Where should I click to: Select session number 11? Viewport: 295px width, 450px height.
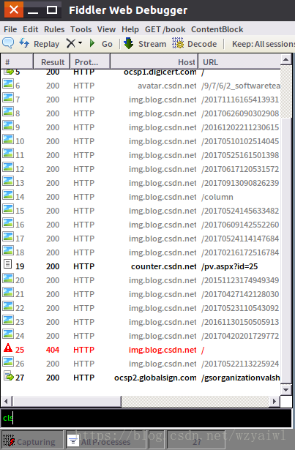click(x=20, y=155)
